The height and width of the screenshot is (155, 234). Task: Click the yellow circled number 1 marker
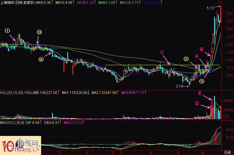[8, 31]
